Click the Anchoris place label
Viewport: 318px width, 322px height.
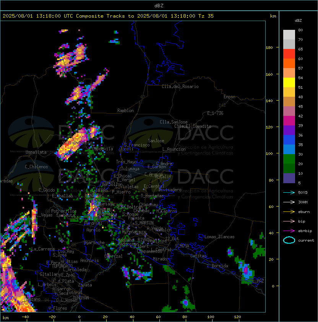pyautogui.click(x=89, y=260)
